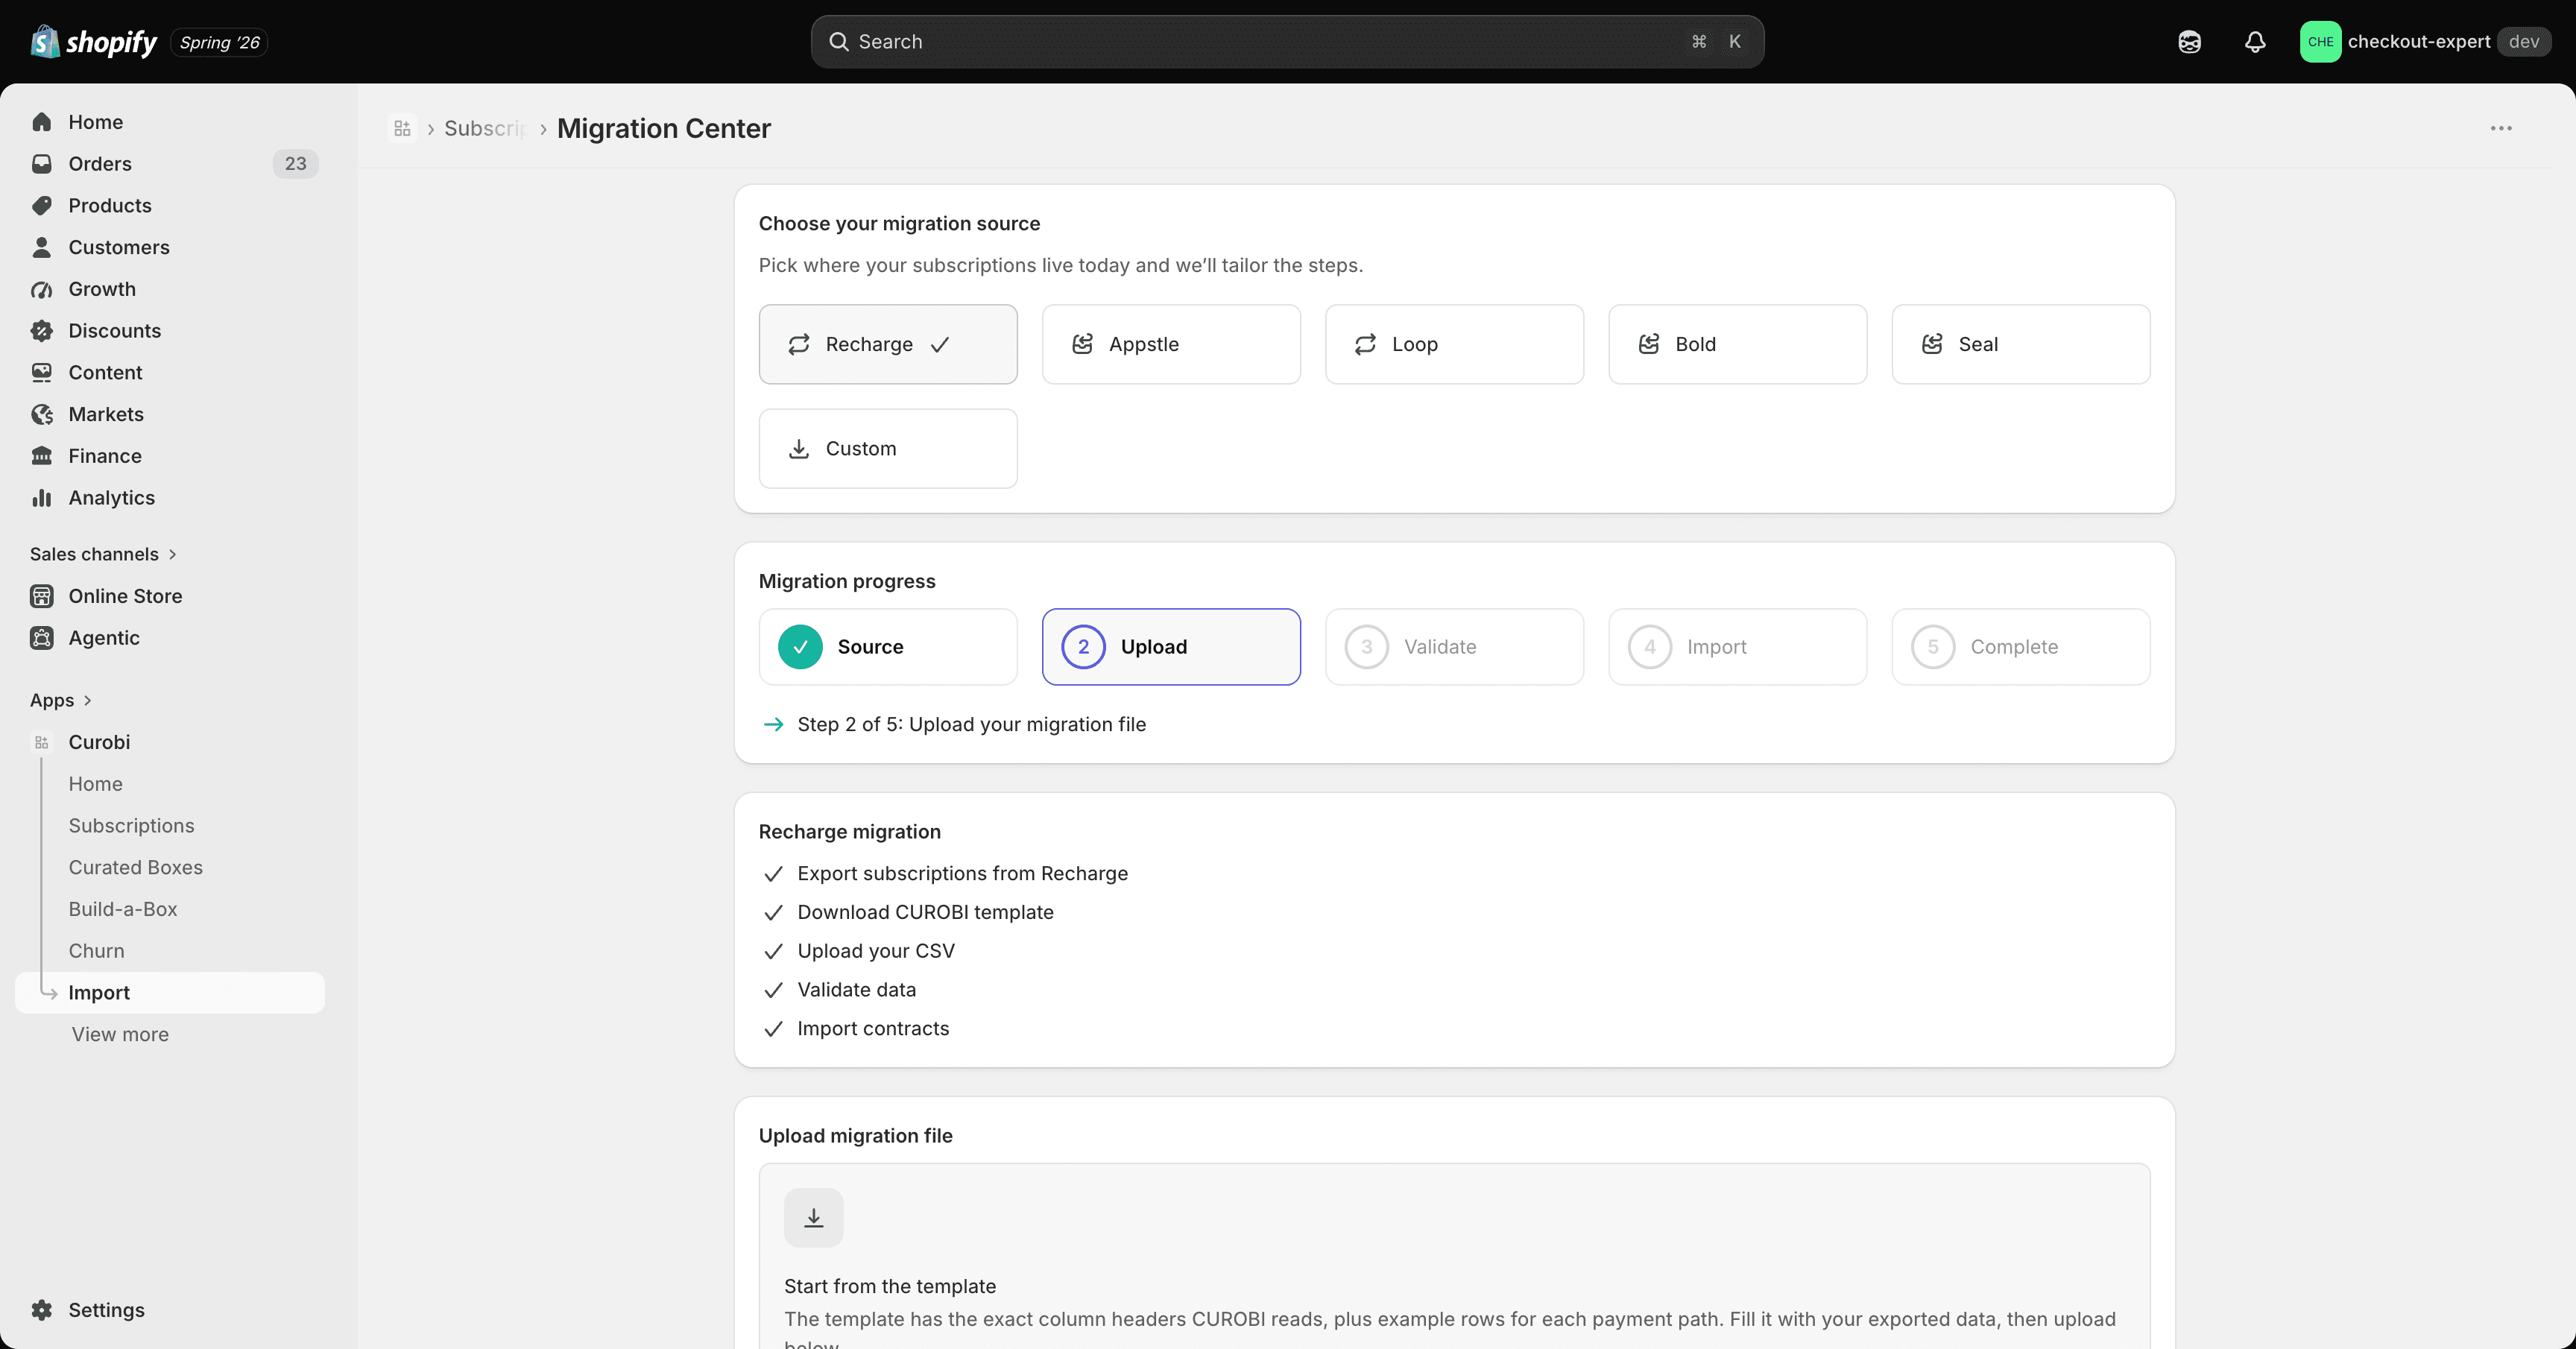Viewport: 2576px width, 1349px height.
Task: Go to the Complete progress step
Action: coord(2020,647)
